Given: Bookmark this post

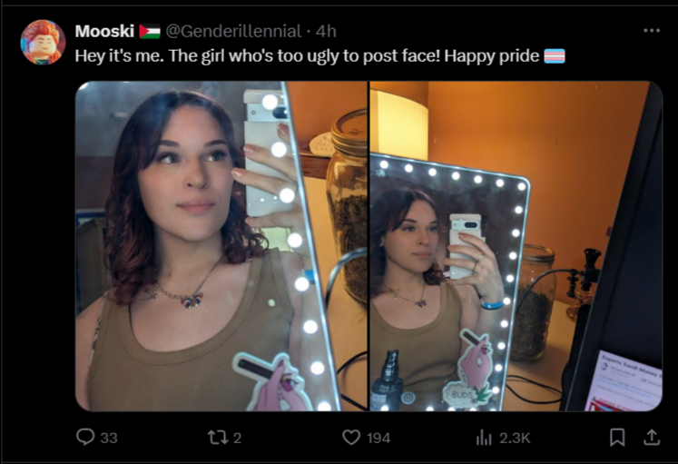Looking at the screenshot, I should coord(617,437).
